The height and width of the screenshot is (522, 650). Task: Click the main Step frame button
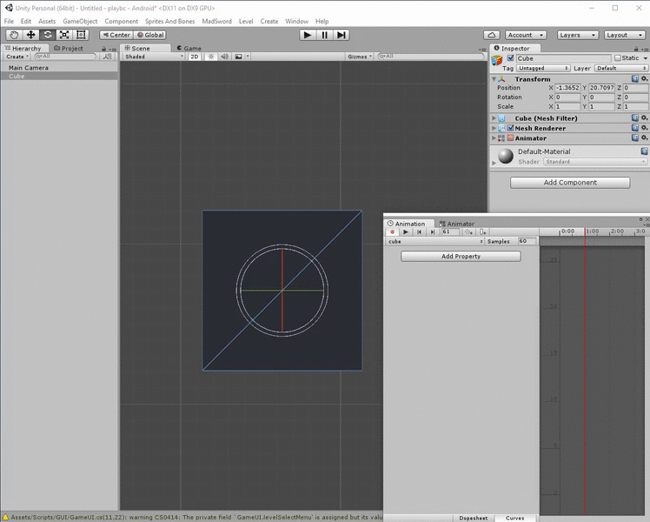tap(342, 35)
